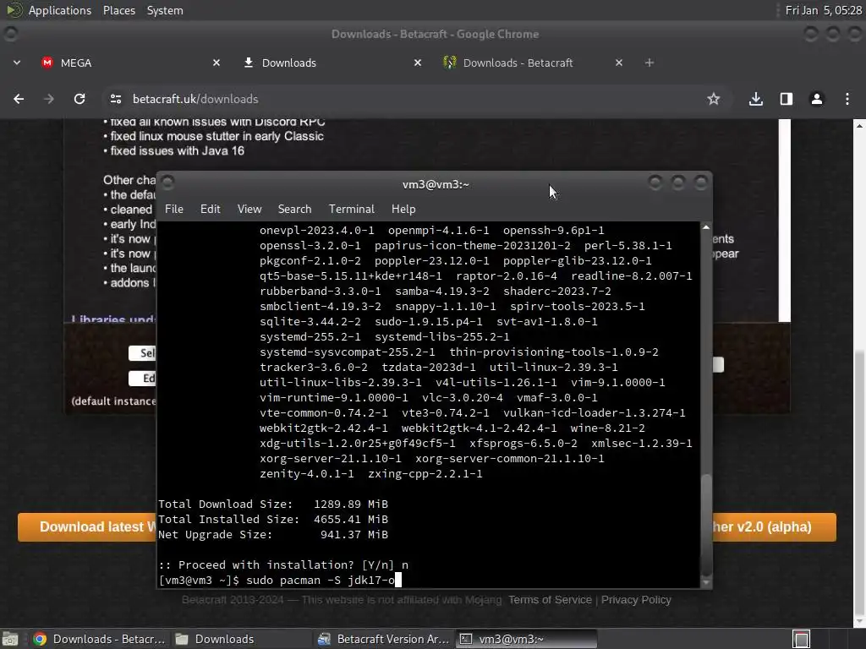Switch to the MEGA tab
866x649 pixels.
pos(129,63)
